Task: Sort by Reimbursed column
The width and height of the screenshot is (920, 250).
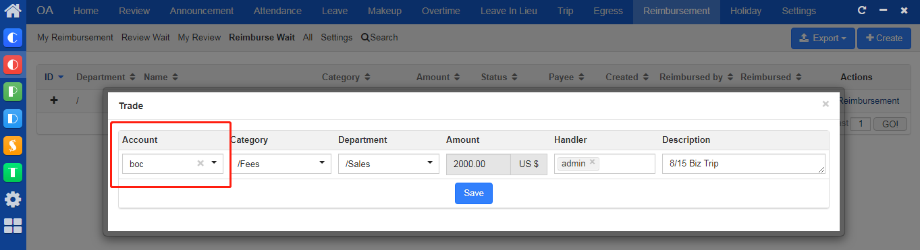Action: point(770,77)
